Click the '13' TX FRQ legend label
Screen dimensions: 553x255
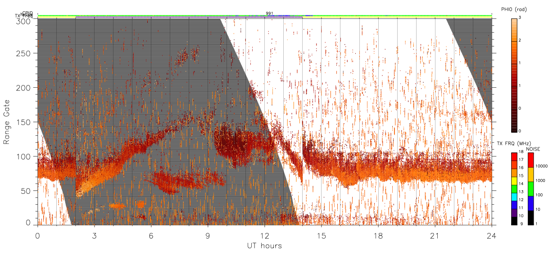coord(521,192)
